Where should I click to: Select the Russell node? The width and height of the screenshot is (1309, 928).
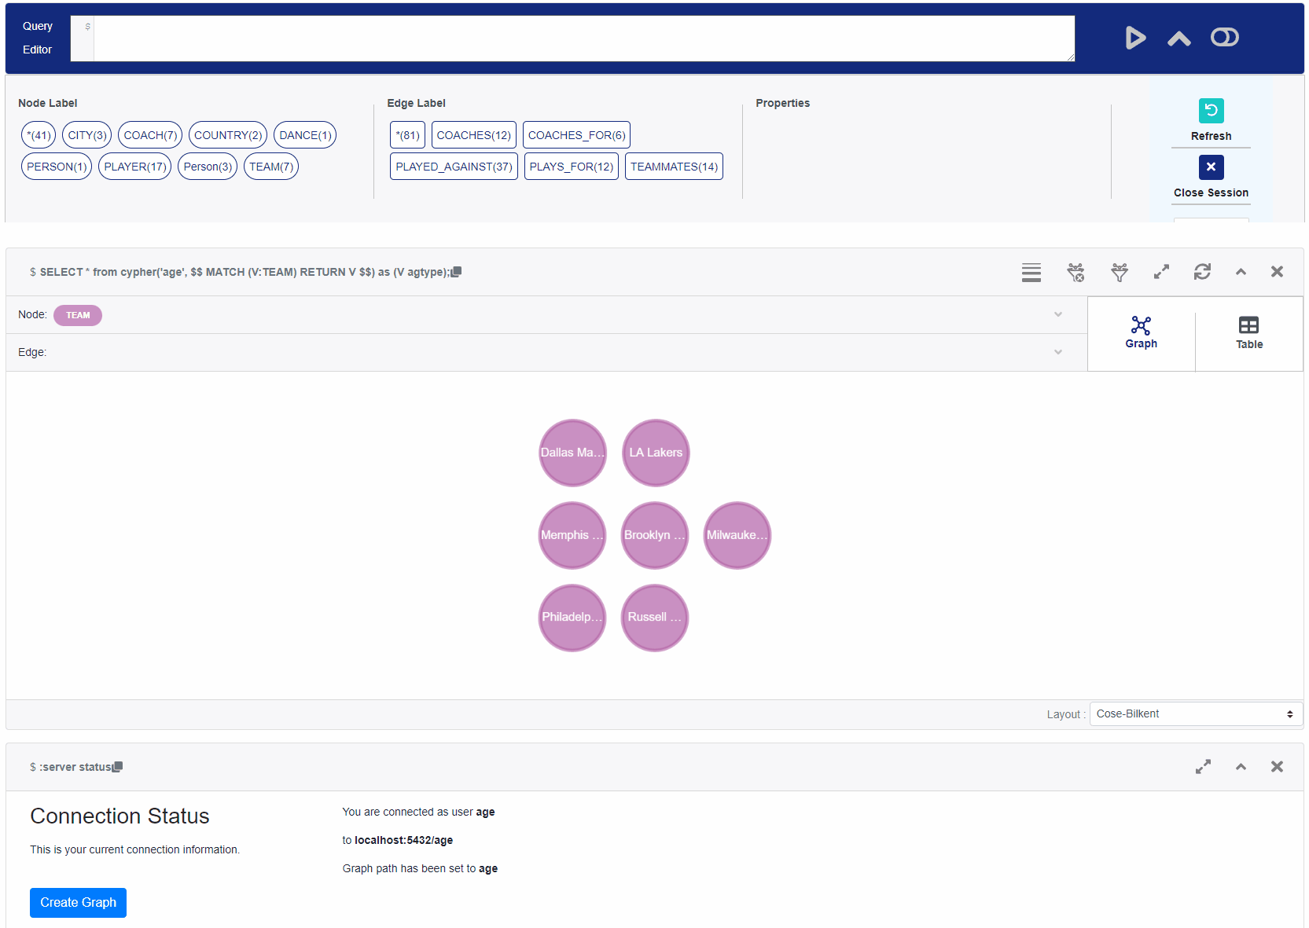pyautogui.click(x=655, y=618)
